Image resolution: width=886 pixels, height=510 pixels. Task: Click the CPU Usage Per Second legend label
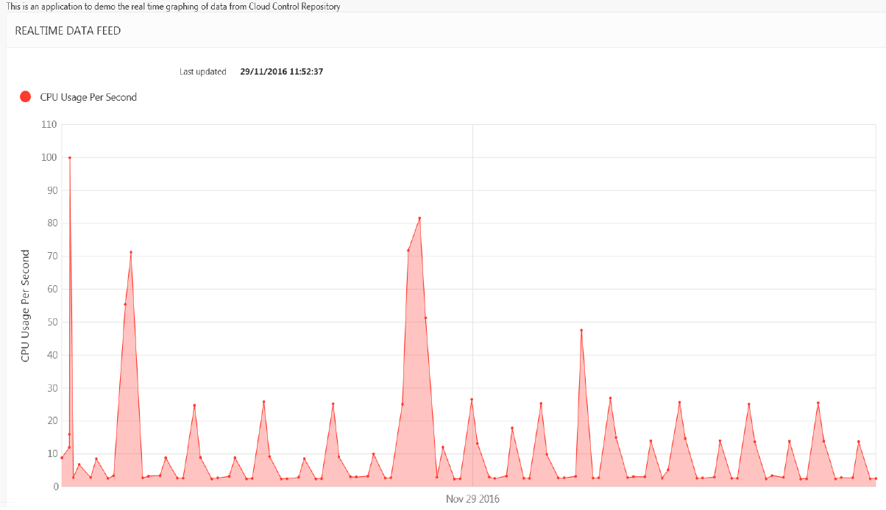pyautogui.click(x=88, y=97)
